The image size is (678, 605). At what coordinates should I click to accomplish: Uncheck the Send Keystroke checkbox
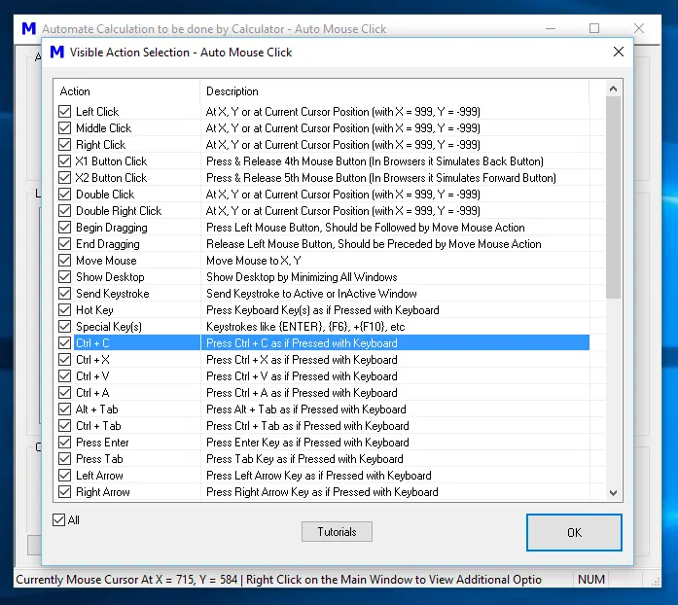(65, 294)
